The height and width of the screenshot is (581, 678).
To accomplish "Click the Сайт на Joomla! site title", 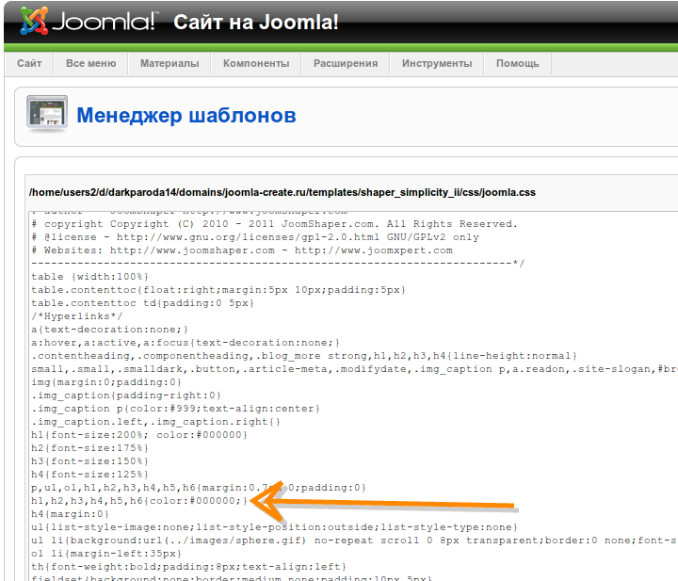I will click(x=256, y=22).
